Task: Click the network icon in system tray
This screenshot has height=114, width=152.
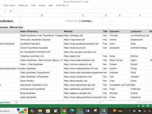Action: [x=145, y=111]
